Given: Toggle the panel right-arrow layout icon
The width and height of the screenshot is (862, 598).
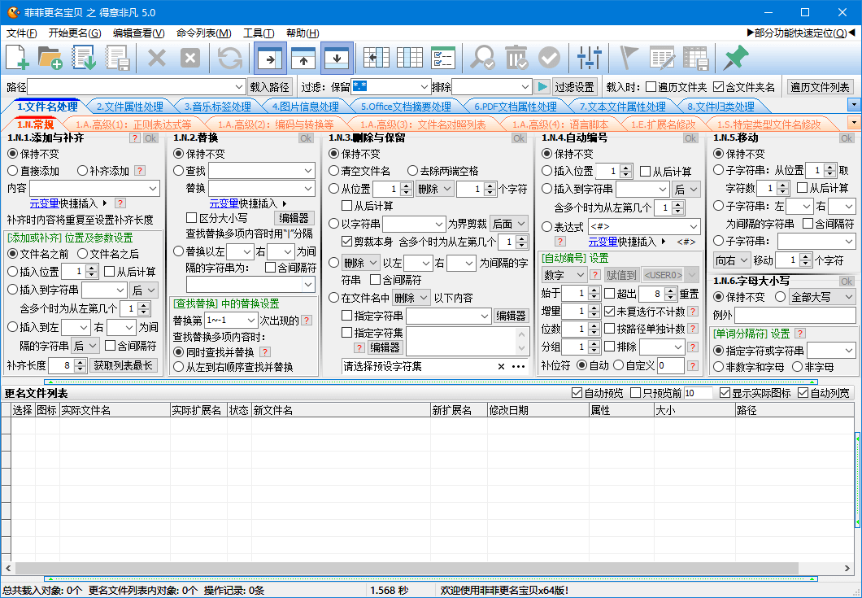Looking at the screenshot, I should [270, 58].
